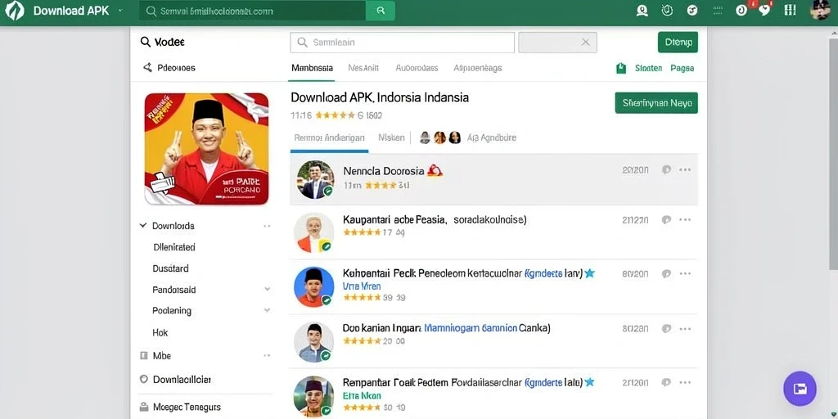Open more options on Kaupantari row
The image size is (838, 419).
coord(685,219)
